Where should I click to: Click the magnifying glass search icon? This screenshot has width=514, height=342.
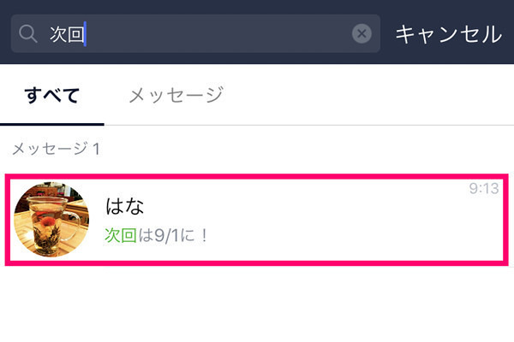28,34
